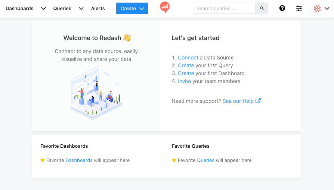The height and width of the screenshot is (190, 334).
Task: Click the star beside Favorite Dashboards text
Action: click(43, 160)
